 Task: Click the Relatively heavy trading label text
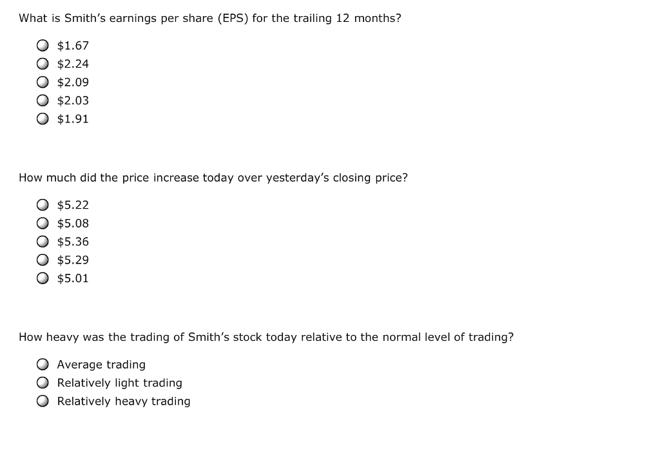click(123, 401)
